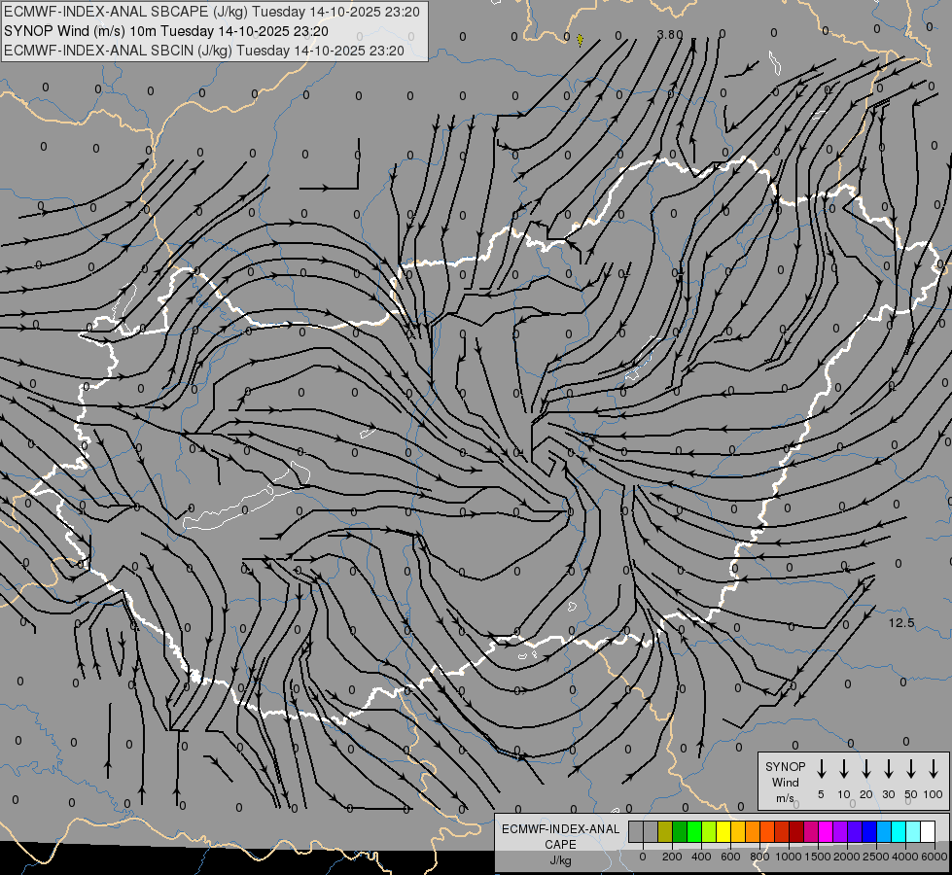Click the 2000 tick label on the CAPE scale

coord(847,857)
